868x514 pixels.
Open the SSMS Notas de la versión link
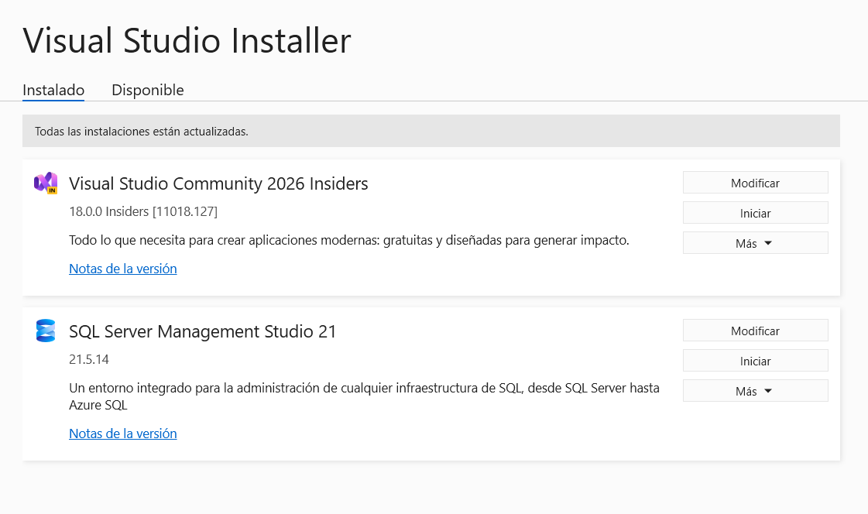click(123, 433)
